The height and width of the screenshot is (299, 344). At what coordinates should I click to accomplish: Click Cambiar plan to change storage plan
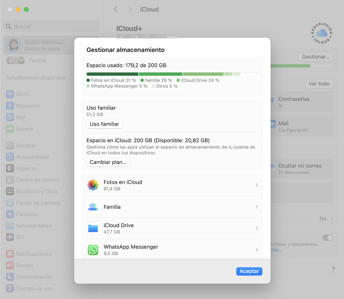click(108, 162)
